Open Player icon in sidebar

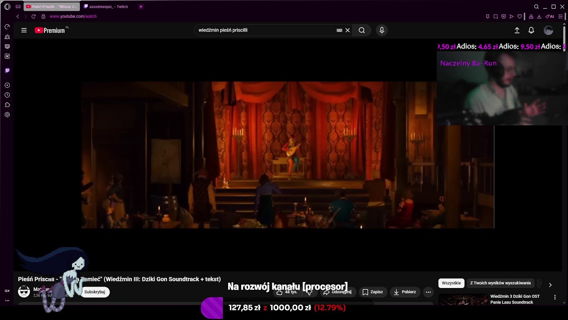(7, 85)
